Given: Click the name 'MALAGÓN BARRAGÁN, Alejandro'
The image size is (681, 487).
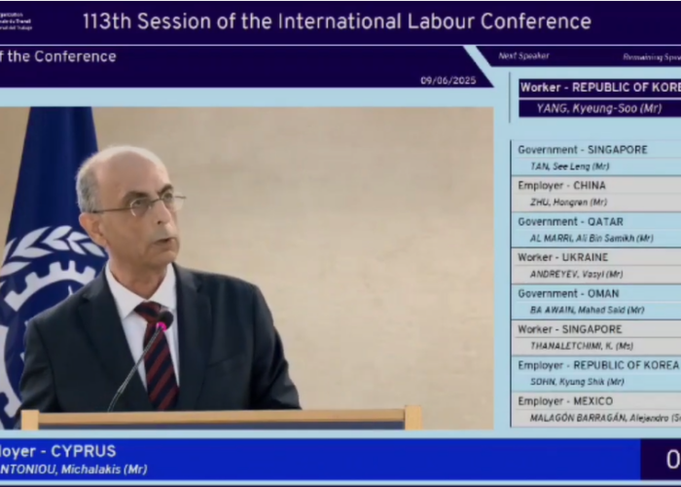Looking at the screenshot, I should (599, 418).
